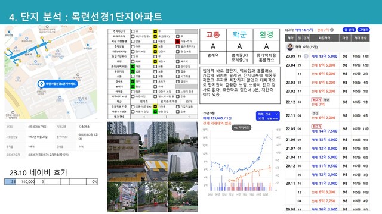
Task: Click the 거래 동층 column header
Action: coord(361,38)
